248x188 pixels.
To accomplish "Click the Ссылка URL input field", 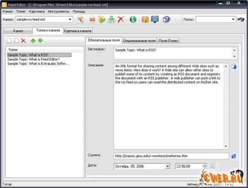I will pos(171,156).
